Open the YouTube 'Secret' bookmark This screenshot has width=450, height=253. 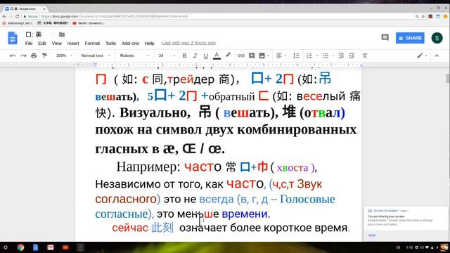click(89, 23)
